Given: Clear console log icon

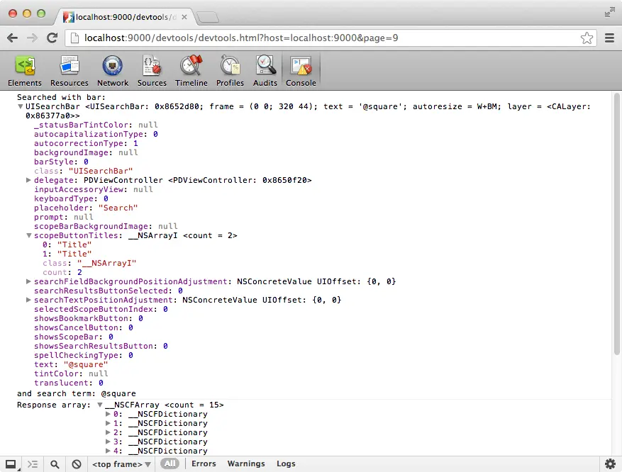Looking at the screenshot, I should tap(77, 464).
